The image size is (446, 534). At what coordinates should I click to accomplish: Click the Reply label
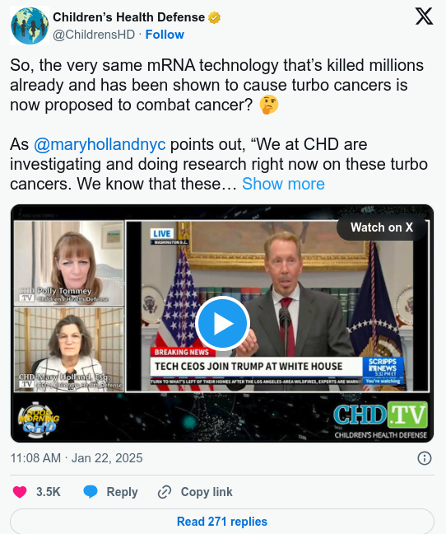122,492
